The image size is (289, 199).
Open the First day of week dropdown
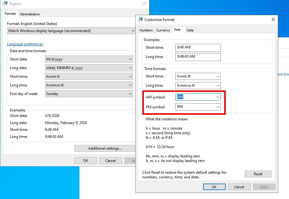click(89, 94)
